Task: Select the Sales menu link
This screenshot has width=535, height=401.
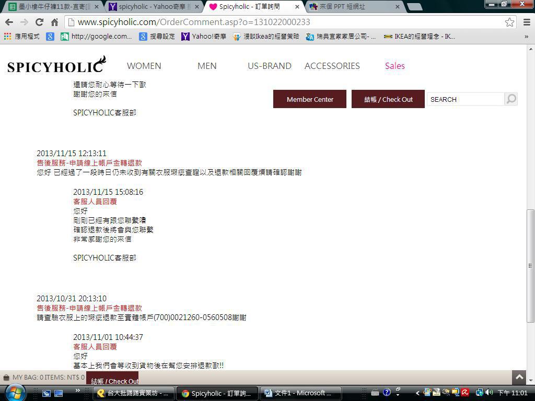Action: (x=395, y=66)
